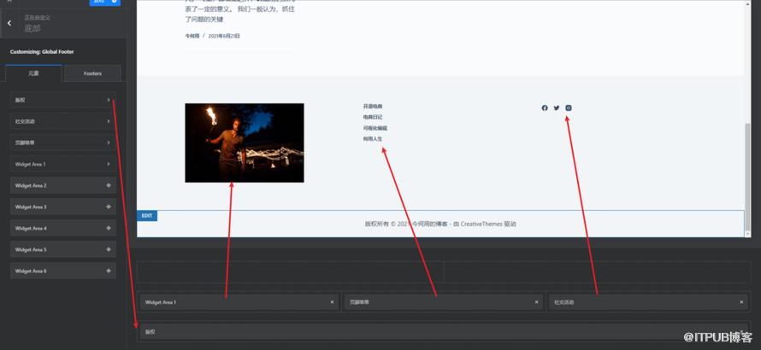
Task: Click the 开源电商 footer menu link
Action: [373, 106]
